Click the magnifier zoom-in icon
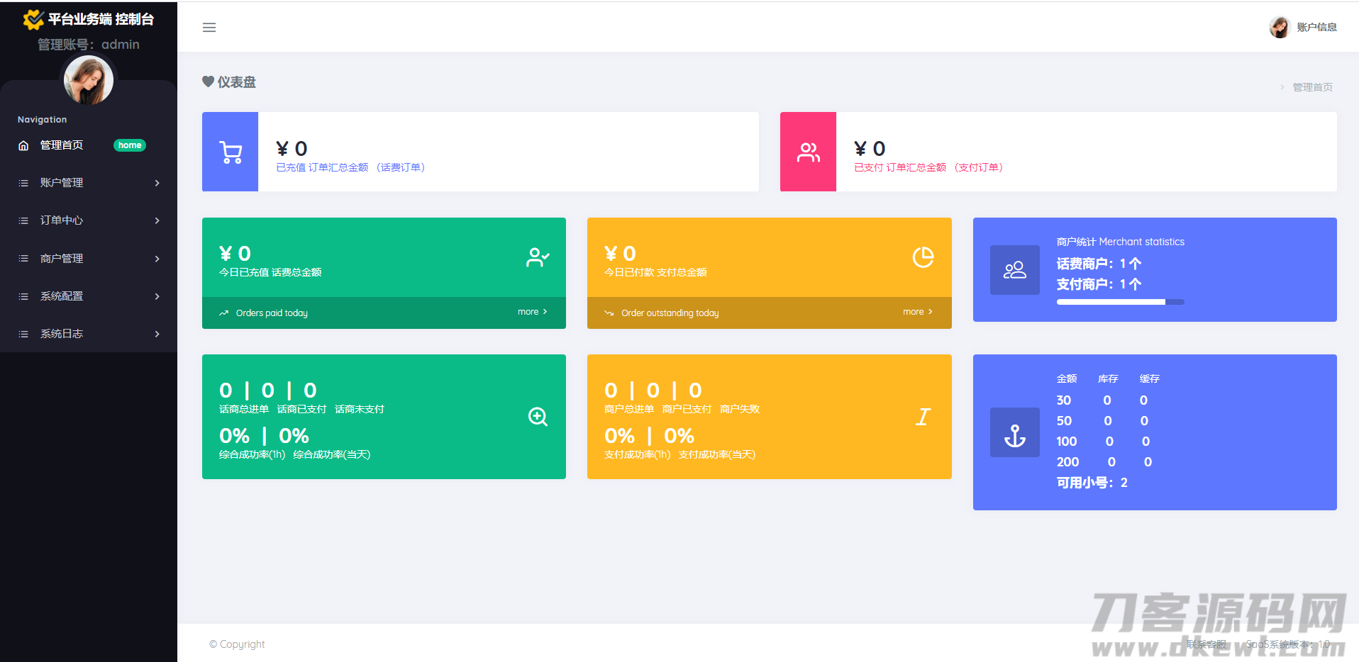The height and width of the screenshot is (662, 1359). (x=538, y=417)
